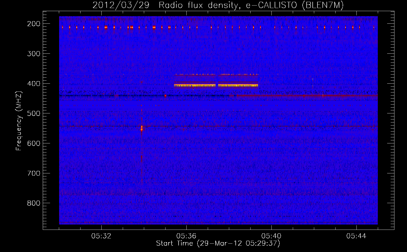Click the 700 frequency tick label
The image size is (407, 252).
click(33, 173)
